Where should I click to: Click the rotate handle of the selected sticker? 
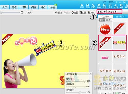point(43,44)
